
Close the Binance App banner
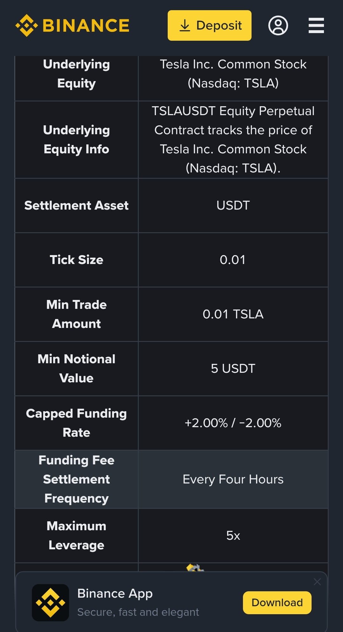pyautogui.click(x=317, y=582)
